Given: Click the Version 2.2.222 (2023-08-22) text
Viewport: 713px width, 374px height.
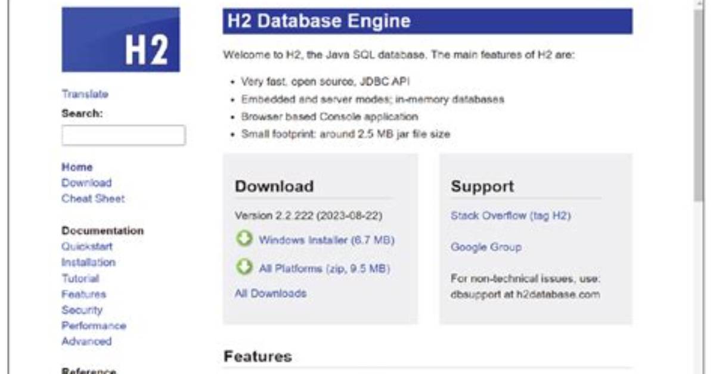Looking at the screenshot, I should click(308, 216).
